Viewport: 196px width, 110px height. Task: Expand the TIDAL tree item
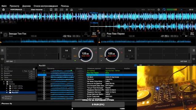(2, 77)
